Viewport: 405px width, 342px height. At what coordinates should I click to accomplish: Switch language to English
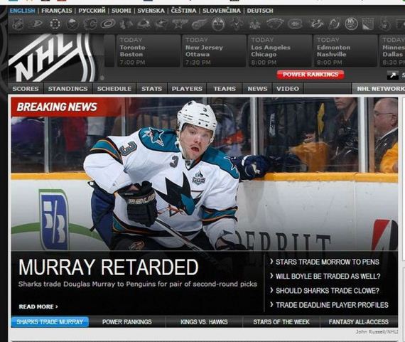pyautogui.click(x=22, y=11)
